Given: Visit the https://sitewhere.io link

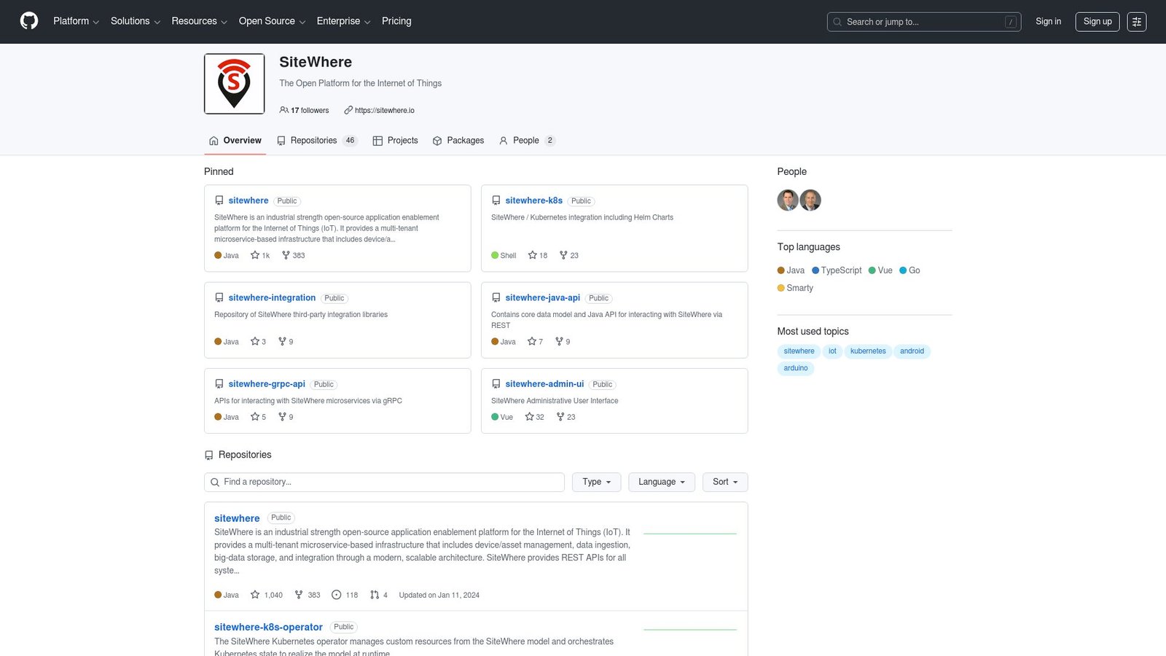Looking at the screenshot, I should (384, 110).
